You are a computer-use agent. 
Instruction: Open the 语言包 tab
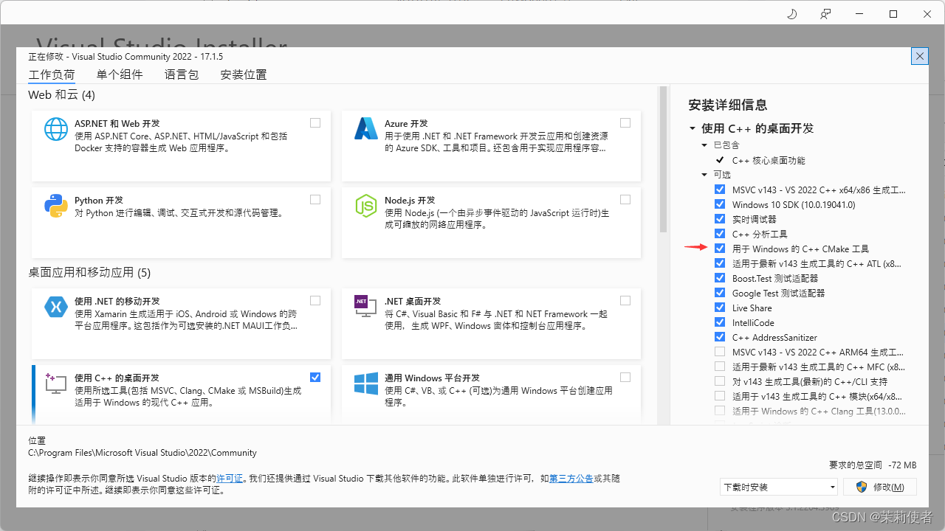pos(182,74)
